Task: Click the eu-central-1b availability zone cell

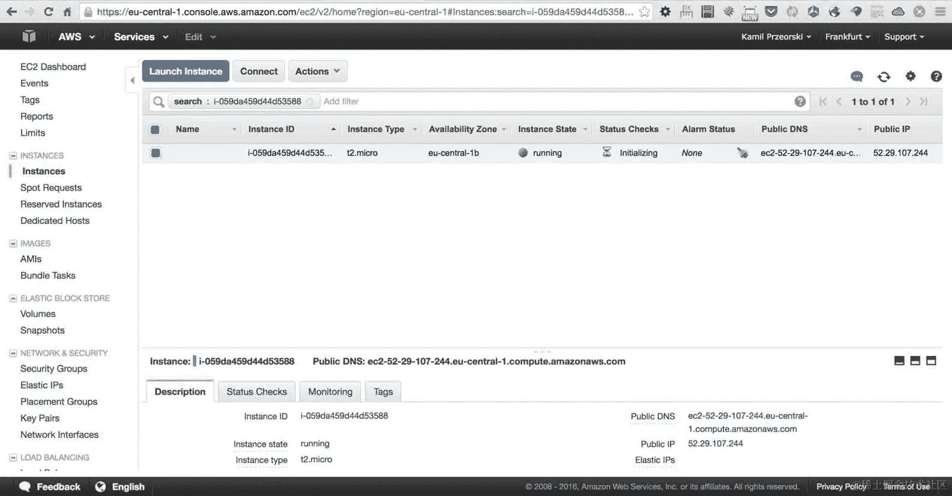Action: click(453, 153)
